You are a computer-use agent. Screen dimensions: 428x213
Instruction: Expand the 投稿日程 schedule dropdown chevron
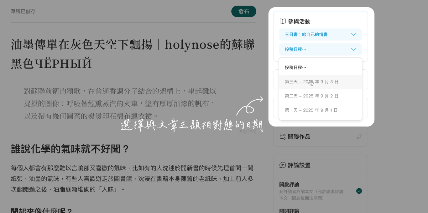click(x=353, y=49)
